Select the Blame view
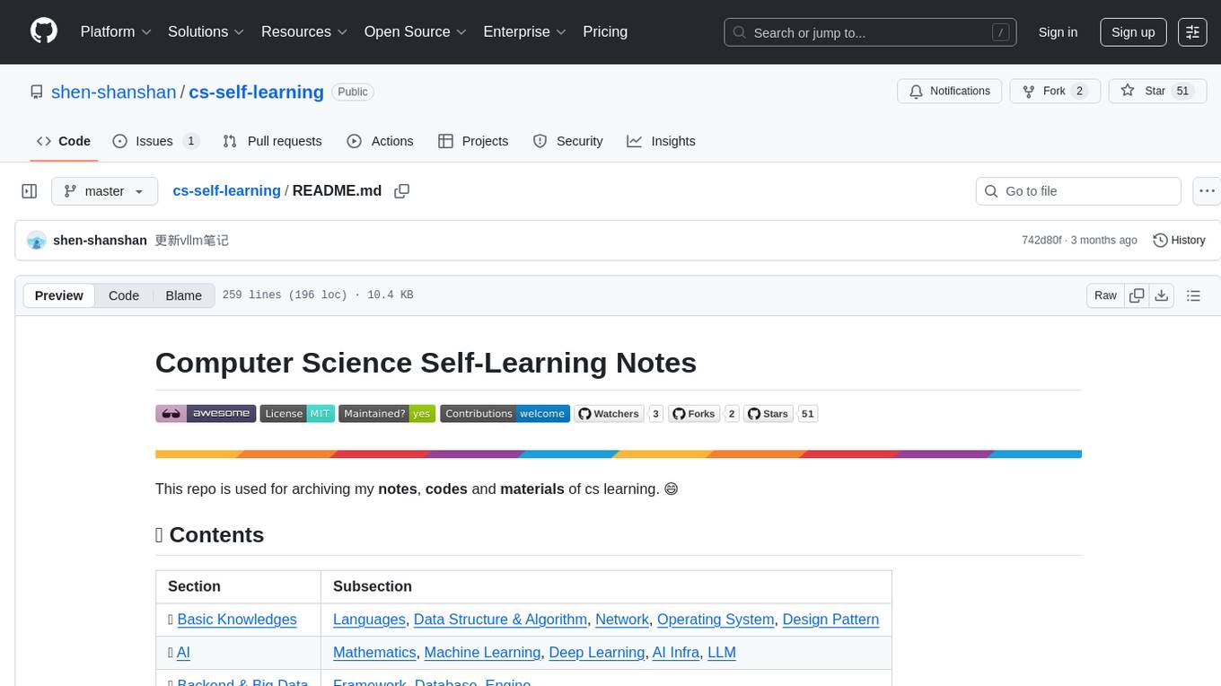Image resolution: width=1221 pixels, height=686 pixels. tap(183, 295)
